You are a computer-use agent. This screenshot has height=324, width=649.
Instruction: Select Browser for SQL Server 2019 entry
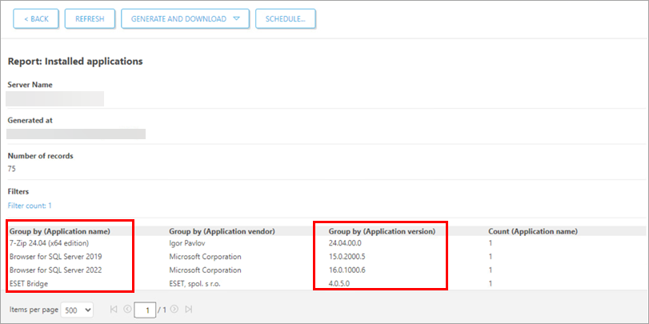55,257
